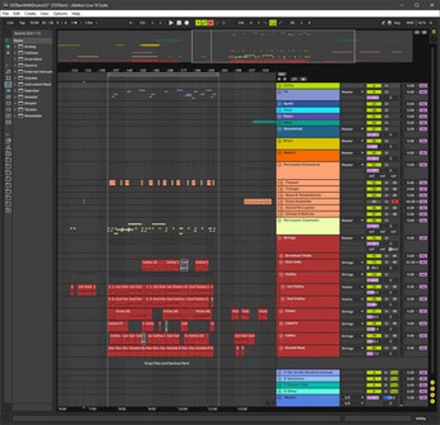Select the highlighted Instruments category icon

pyautogui.click(x=8, y=84)
